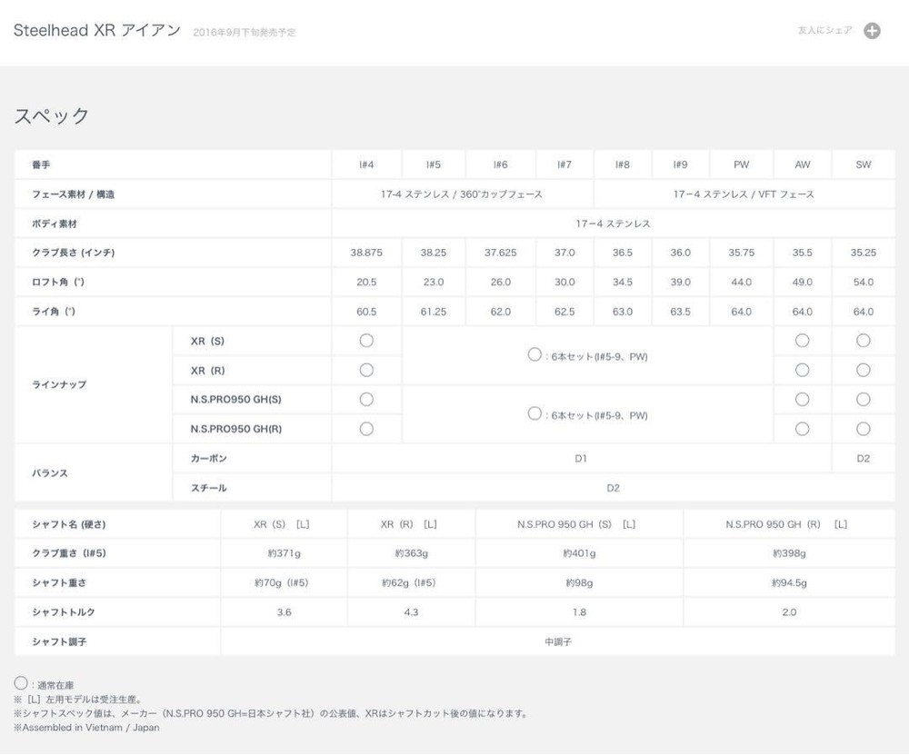This screenshot has height=755, width=909.
Task: Click the N.S.PRO950 GH(S) circle in SW column
Action: (863, 399)
